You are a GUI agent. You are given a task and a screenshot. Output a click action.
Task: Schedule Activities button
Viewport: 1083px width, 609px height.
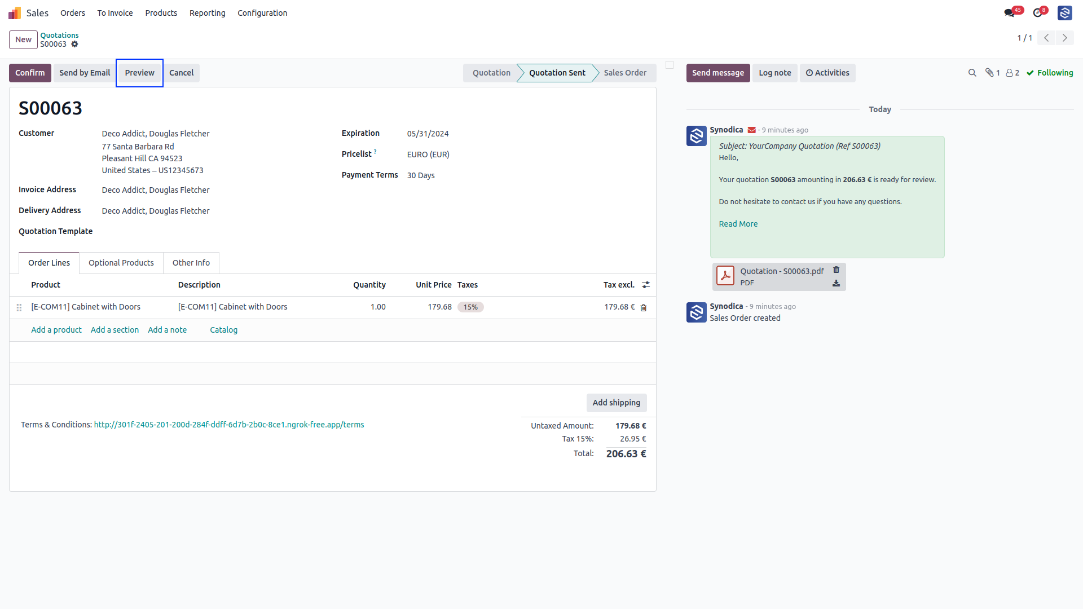(x=827, y=73)
